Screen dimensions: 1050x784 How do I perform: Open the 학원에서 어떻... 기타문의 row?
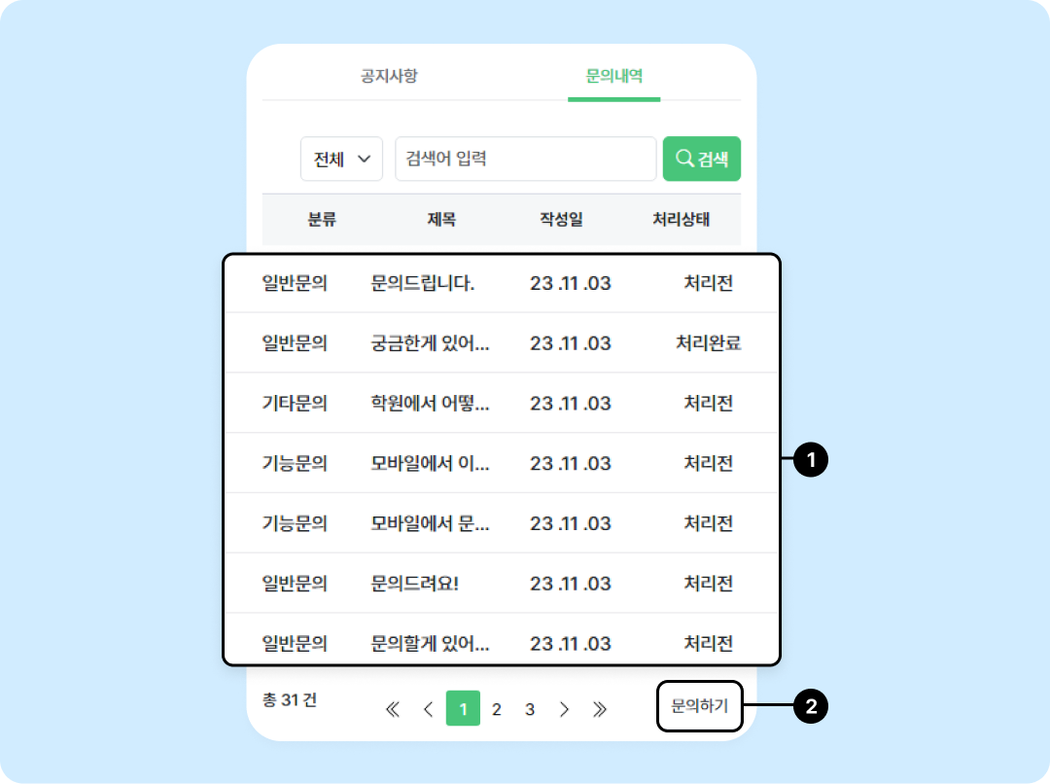pos(502,403)
